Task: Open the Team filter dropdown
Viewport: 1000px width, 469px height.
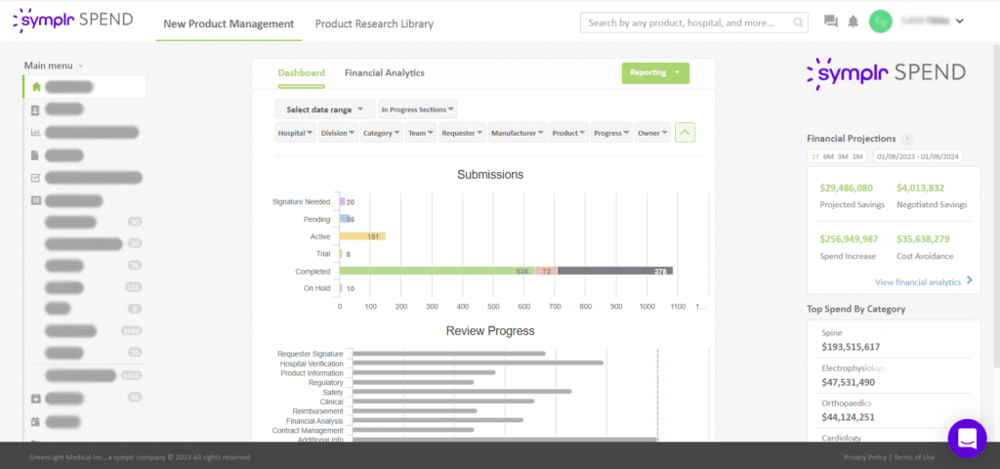Action: [x=421, y=133]
